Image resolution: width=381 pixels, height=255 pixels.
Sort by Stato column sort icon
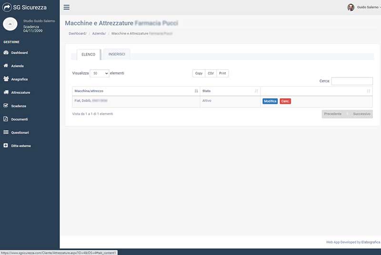256,91
